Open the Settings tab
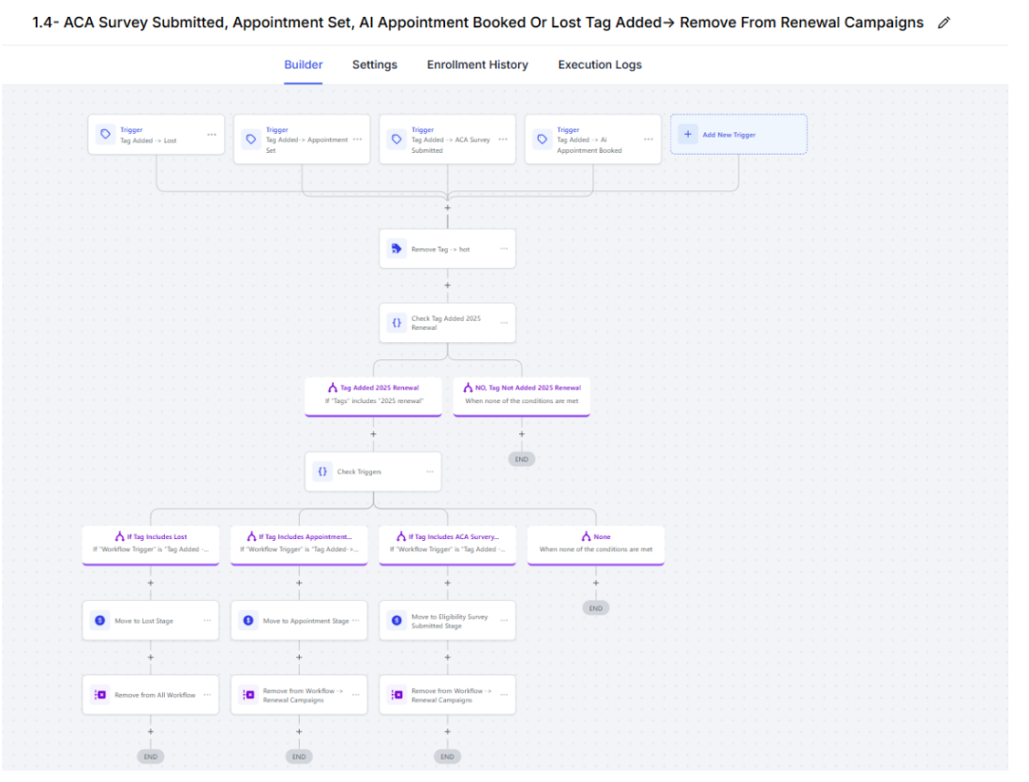 coord(375,65)
